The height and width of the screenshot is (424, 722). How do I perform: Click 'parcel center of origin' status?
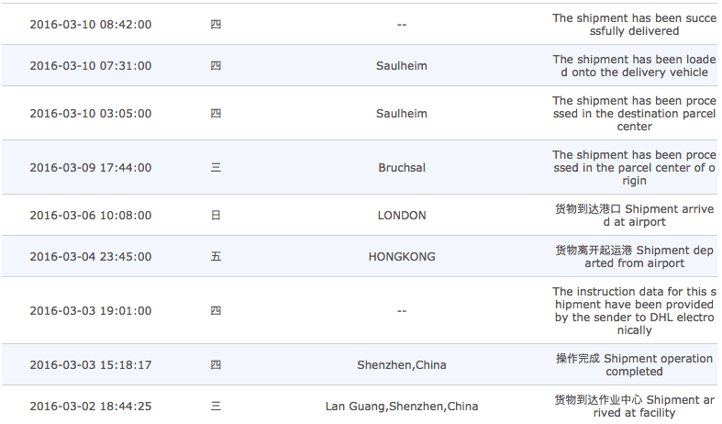coord(634,168)
